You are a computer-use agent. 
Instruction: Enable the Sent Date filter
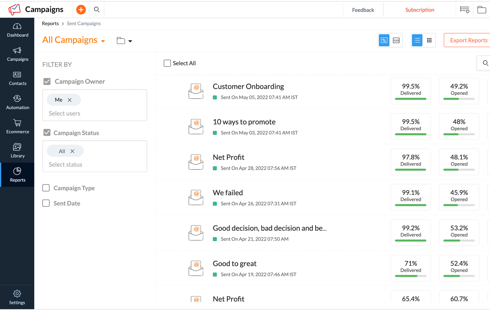point(46,203)
